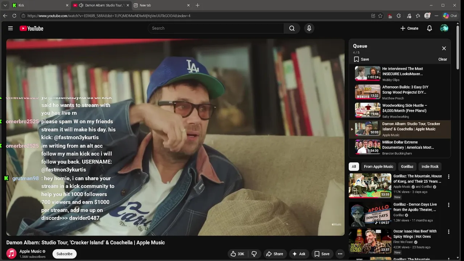This screenshot has height=261, width=464.
Task: Focus the YouTube search field
Action: coord(216,28)
